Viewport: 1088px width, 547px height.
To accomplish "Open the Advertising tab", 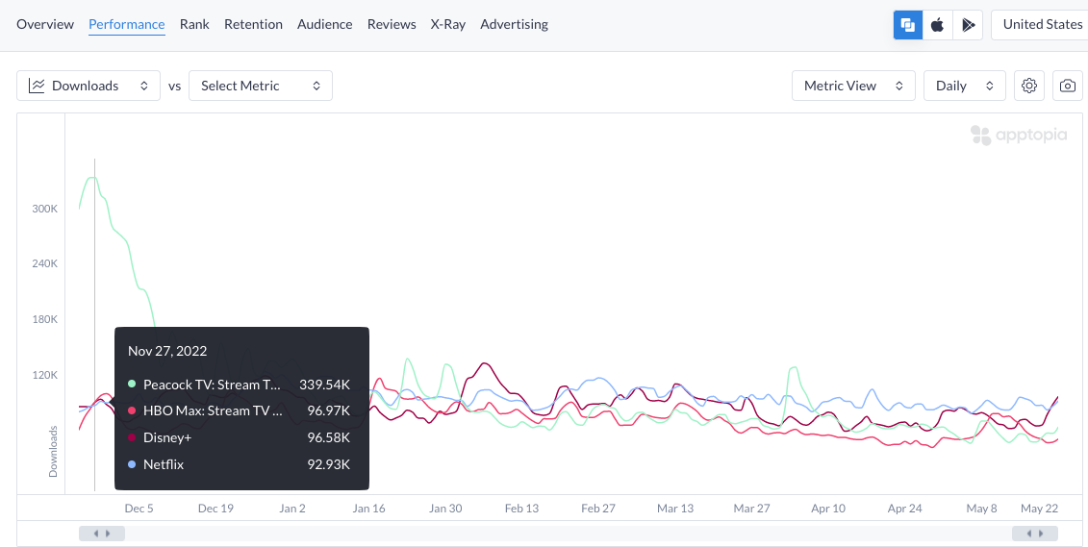I will tap(514, 24).
